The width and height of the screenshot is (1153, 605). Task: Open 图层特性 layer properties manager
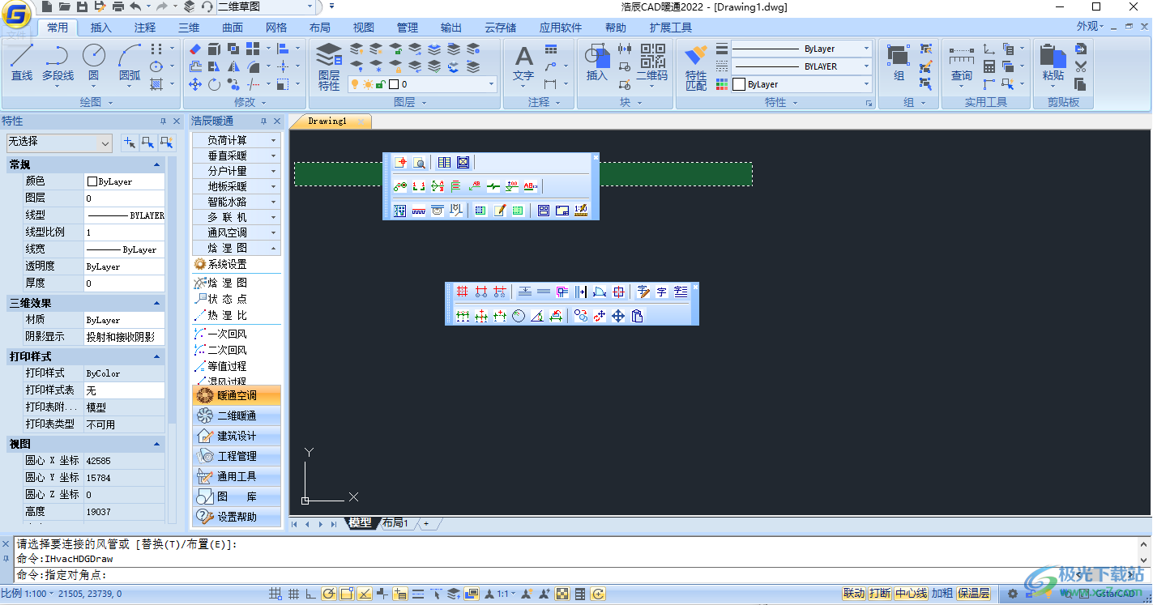[x=329, y=66]
